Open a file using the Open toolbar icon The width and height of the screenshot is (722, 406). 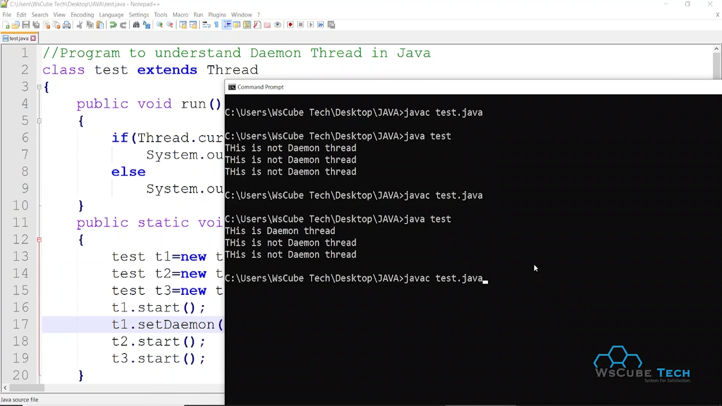[x=16, y=24]
